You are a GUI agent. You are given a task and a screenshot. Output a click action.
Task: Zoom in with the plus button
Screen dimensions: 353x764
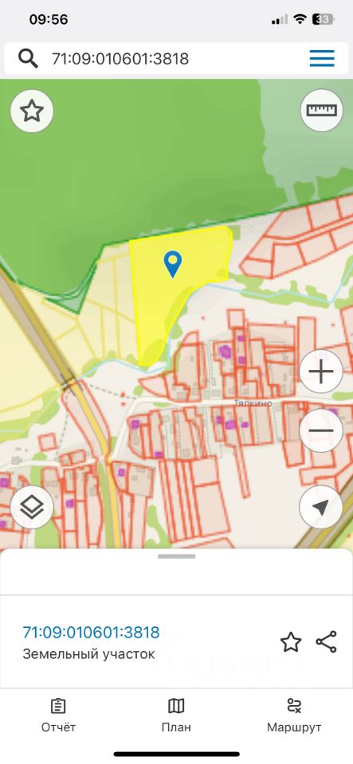tap(321, 372)
